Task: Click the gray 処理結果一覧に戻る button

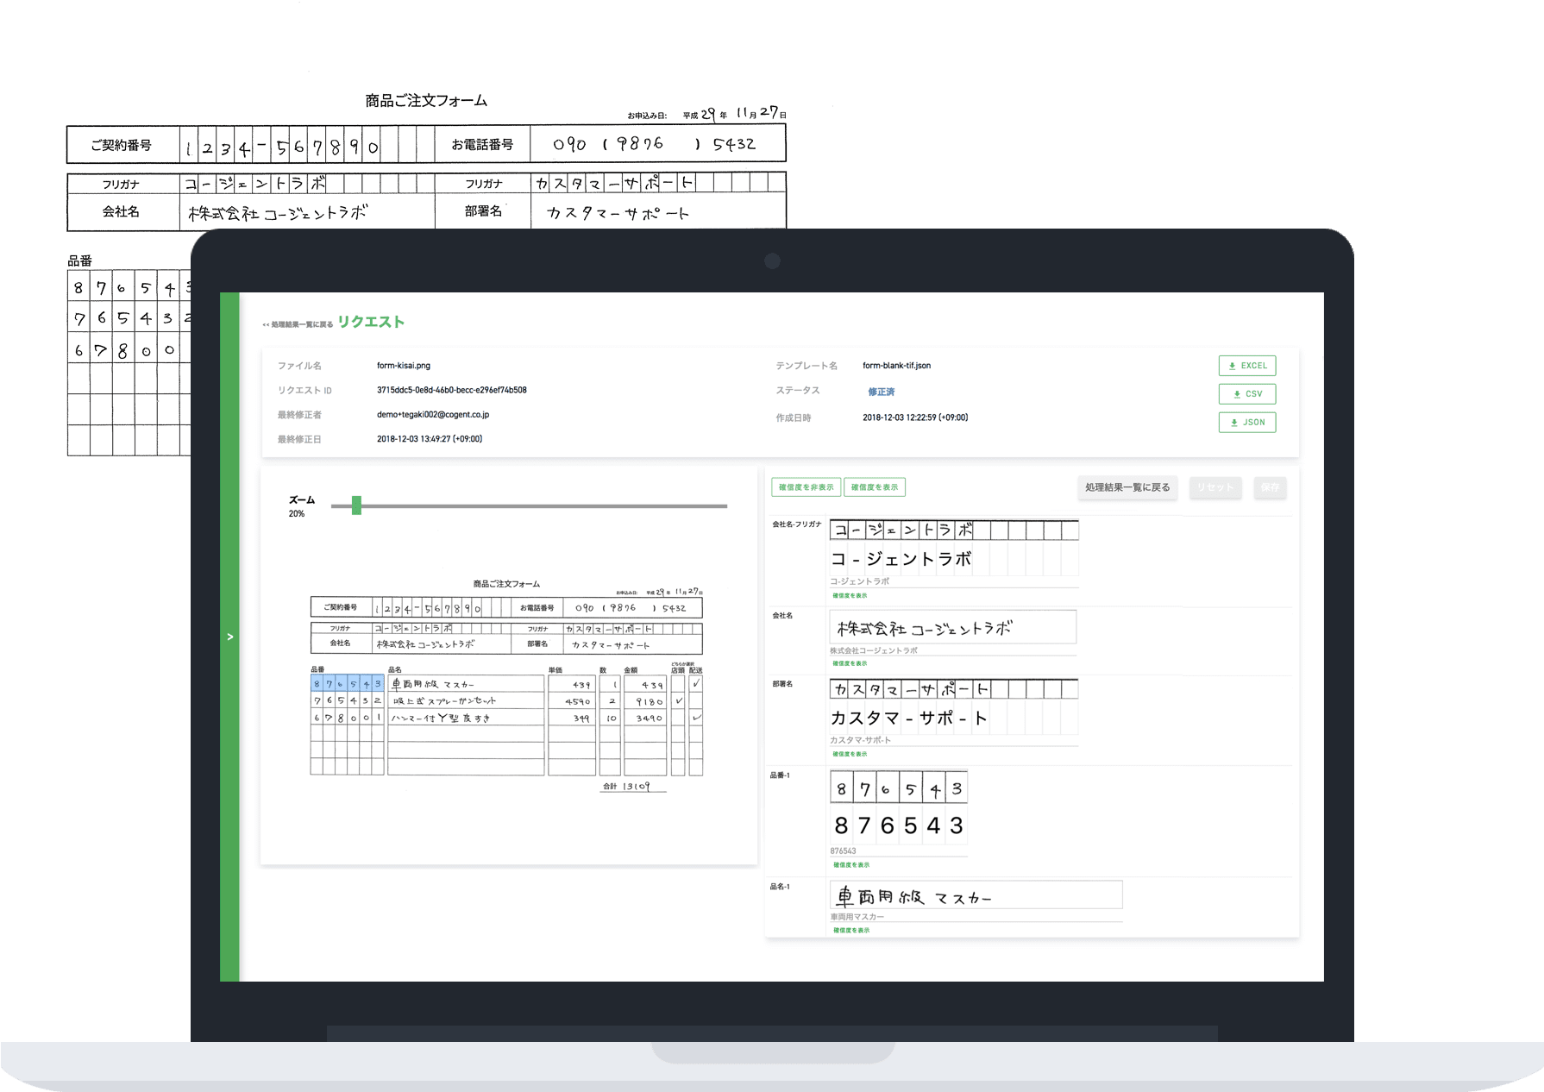Action: pyautogui.click(x=1127, y=487)
